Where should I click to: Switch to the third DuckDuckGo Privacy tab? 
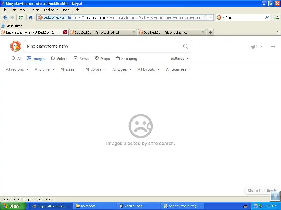[x=172, y=32]
